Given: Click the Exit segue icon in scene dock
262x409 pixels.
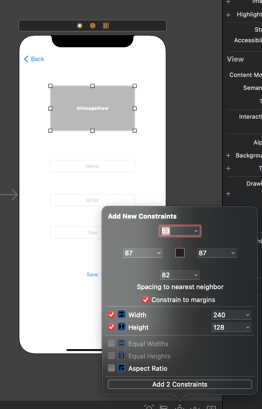Looking at the screenshot, I should [106, 26].
